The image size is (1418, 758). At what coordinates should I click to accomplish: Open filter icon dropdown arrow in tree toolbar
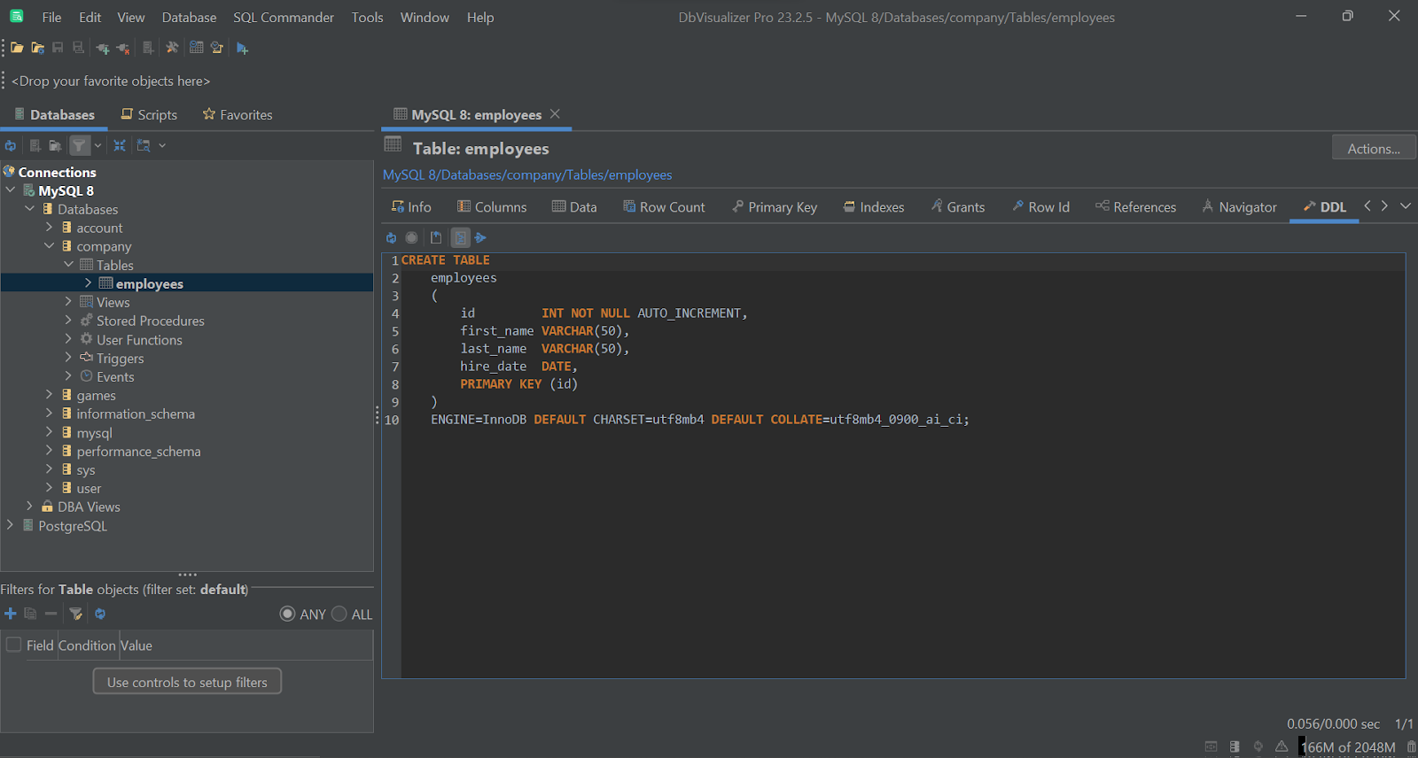click(97, 145)
